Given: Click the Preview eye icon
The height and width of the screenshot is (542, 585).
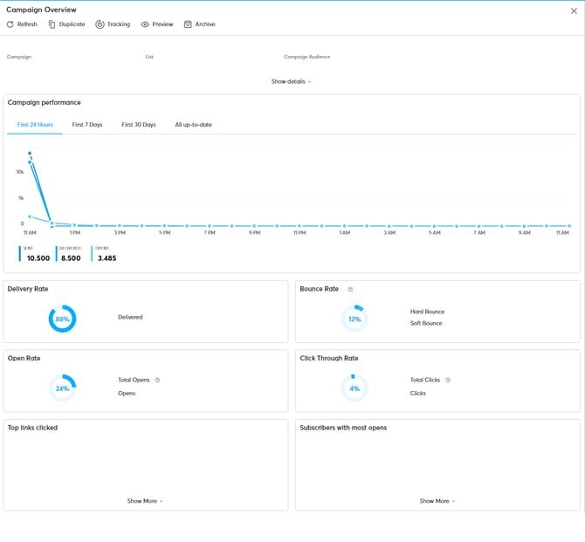Looking at the screenshot, I should 145,24.
